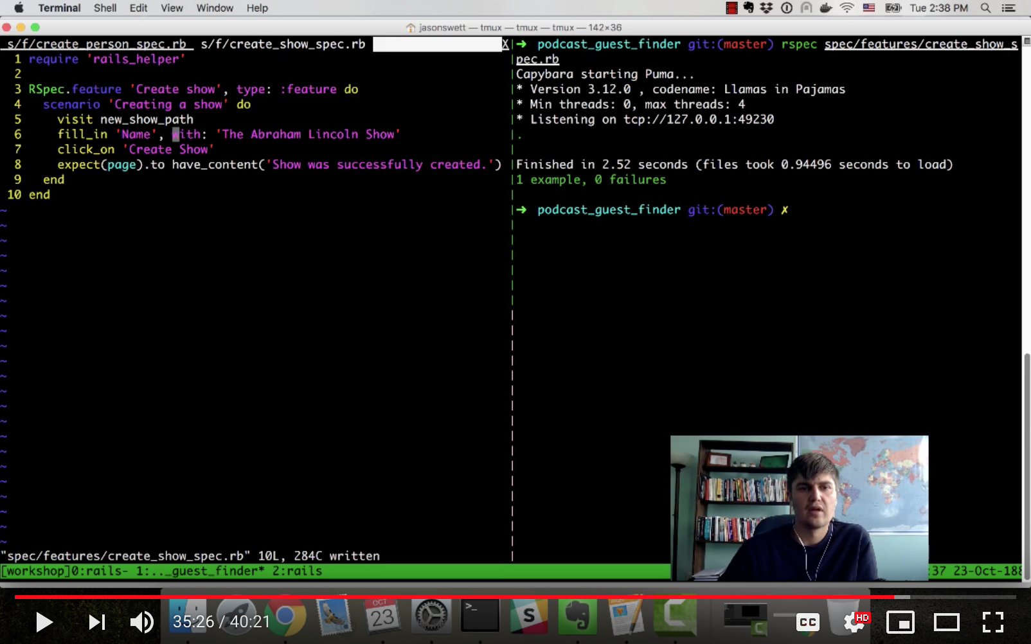Viewport: 1031px width, 644px height.
Task: Open the Shell menu
Action: click(105, 8)
